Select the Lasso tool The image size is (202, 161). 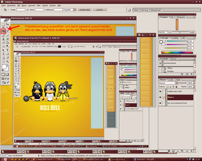click(x=3, y=27)
